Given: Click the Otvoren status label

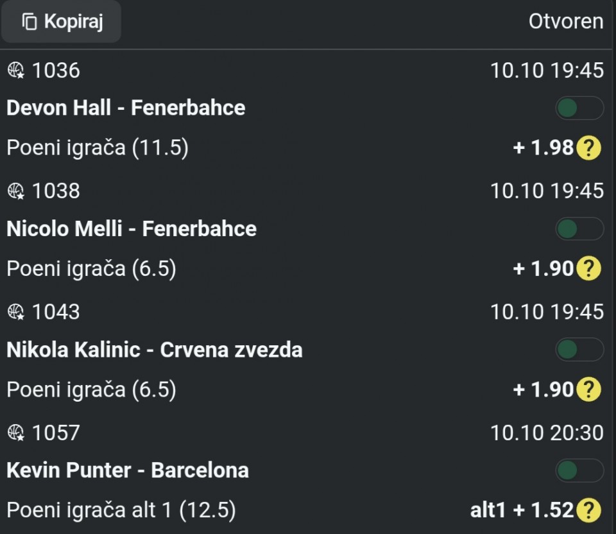Looking at the screenshot, I should pyautogui.click(x=565, y=21).
